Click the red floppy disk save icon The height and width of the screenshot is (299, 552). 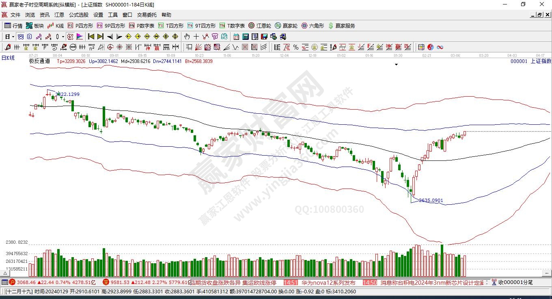(264, 37)
